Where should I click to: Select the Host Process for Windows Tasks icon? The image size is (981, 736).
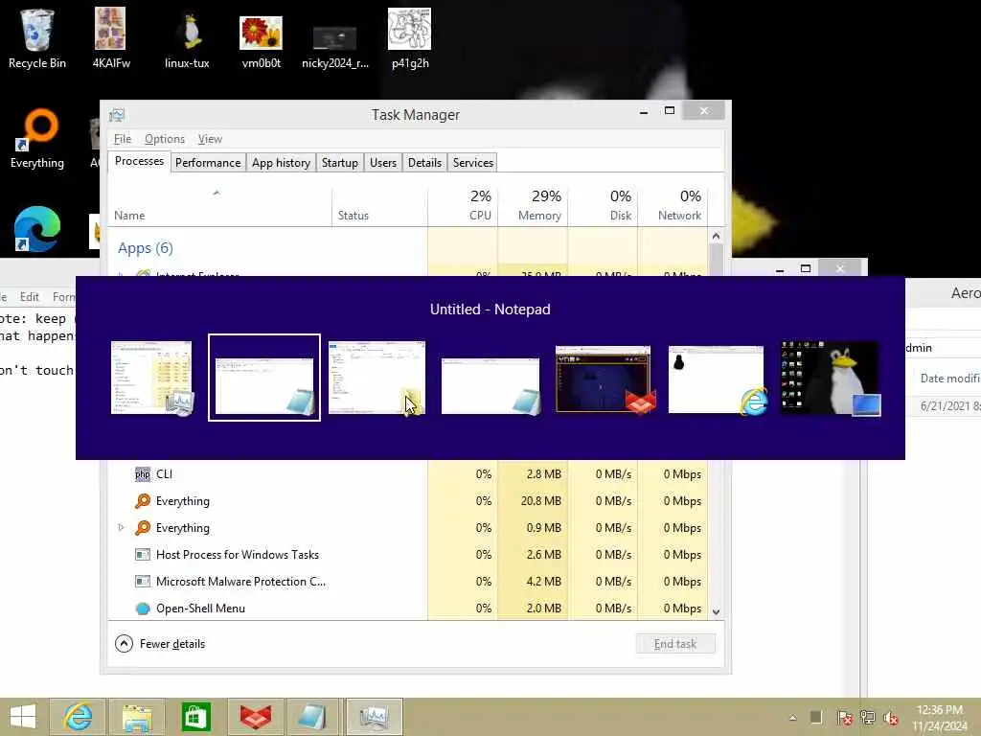[x=143, y=555]
